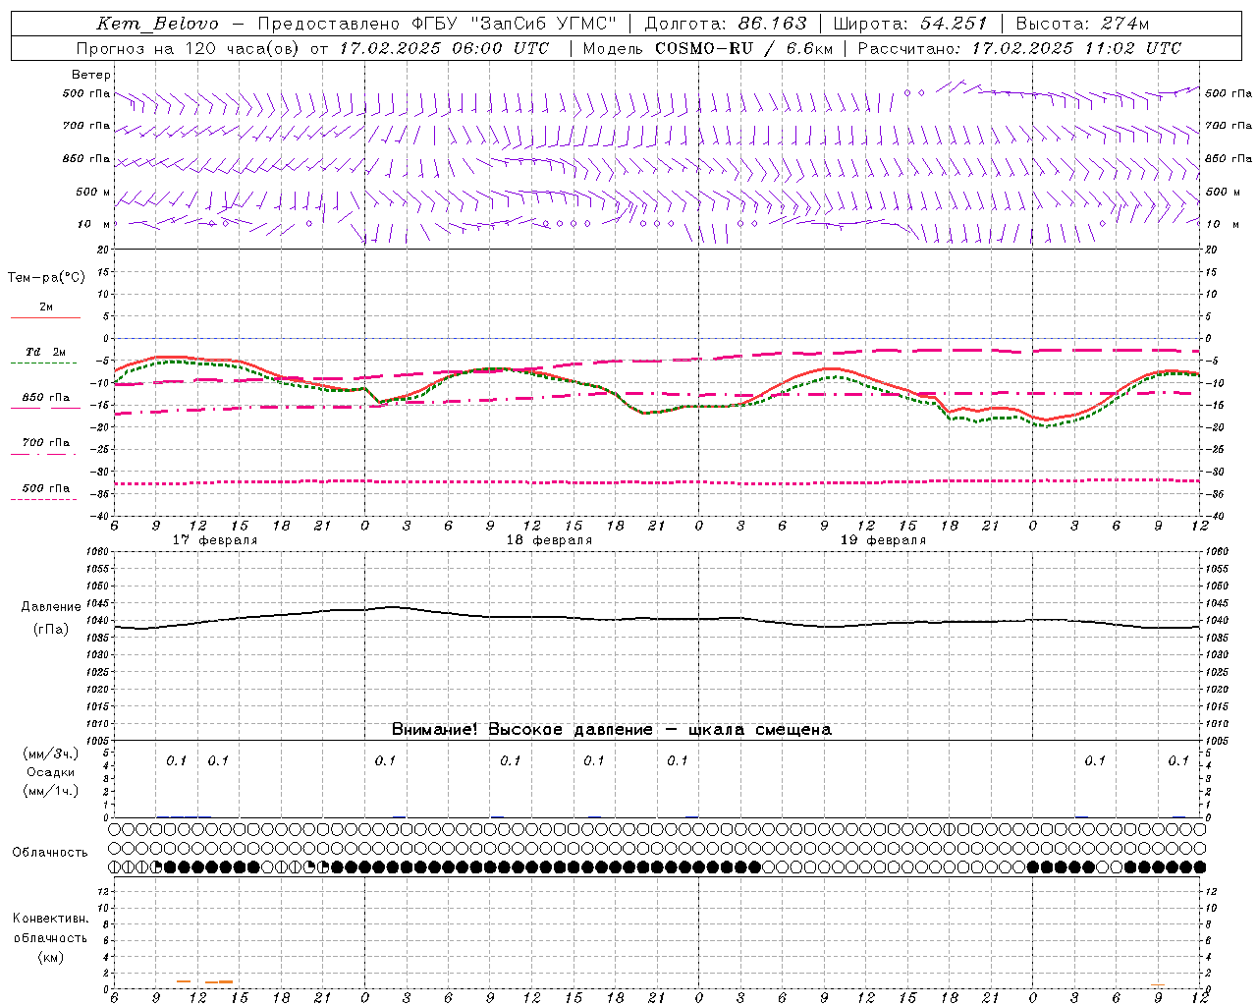Click the 'Осадки' precipitation label
This screenshot has height=1006, width=1257.
(x=50, y=772)
